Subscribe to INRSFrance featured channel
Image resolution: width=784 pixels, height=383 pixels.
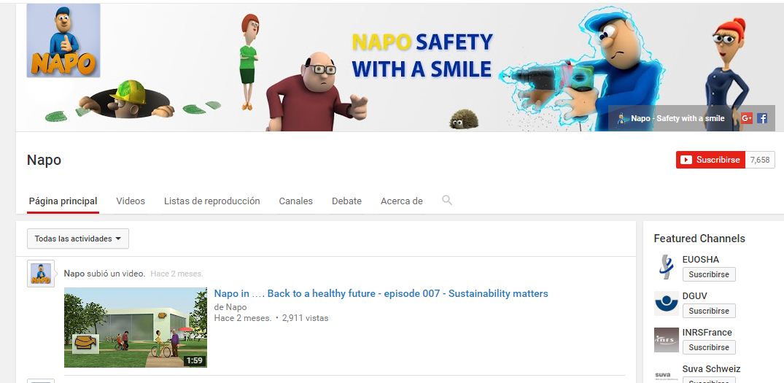click(x=709, y=347)
